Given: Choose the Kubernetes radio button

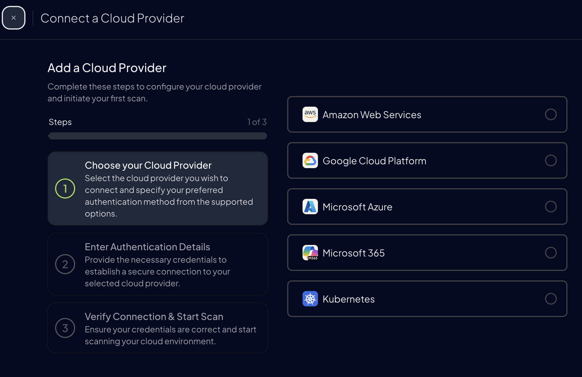Looking at the screenshot, I should coord(551,299).
